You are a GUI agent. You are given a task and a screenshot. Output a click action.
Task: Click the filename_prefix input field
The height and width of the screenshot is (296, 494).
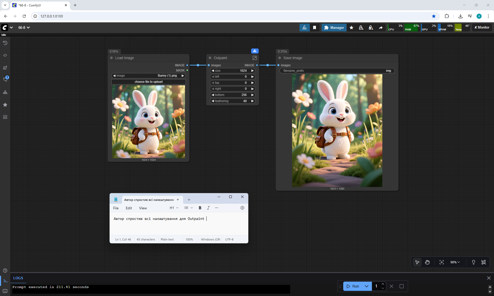click(x=337, y=71)
